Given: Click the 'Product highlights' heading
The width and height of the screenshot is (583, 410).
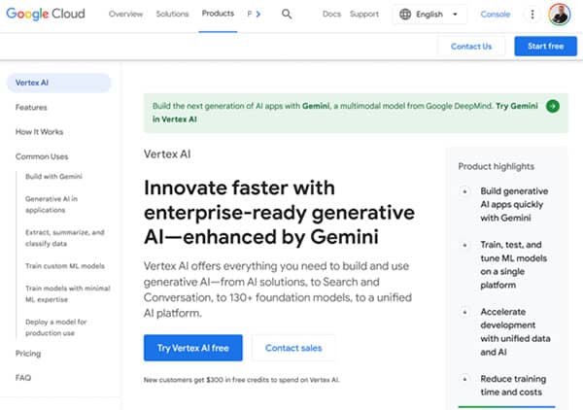Looking at the screenshot, I should coord(496,166).
